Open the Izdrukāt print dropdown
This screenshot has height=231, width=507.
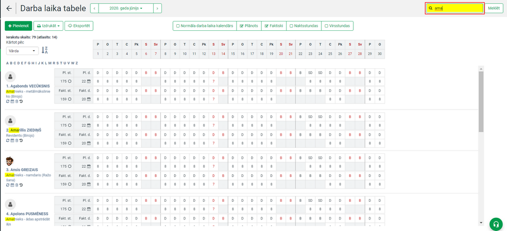(x=48, y=26)
